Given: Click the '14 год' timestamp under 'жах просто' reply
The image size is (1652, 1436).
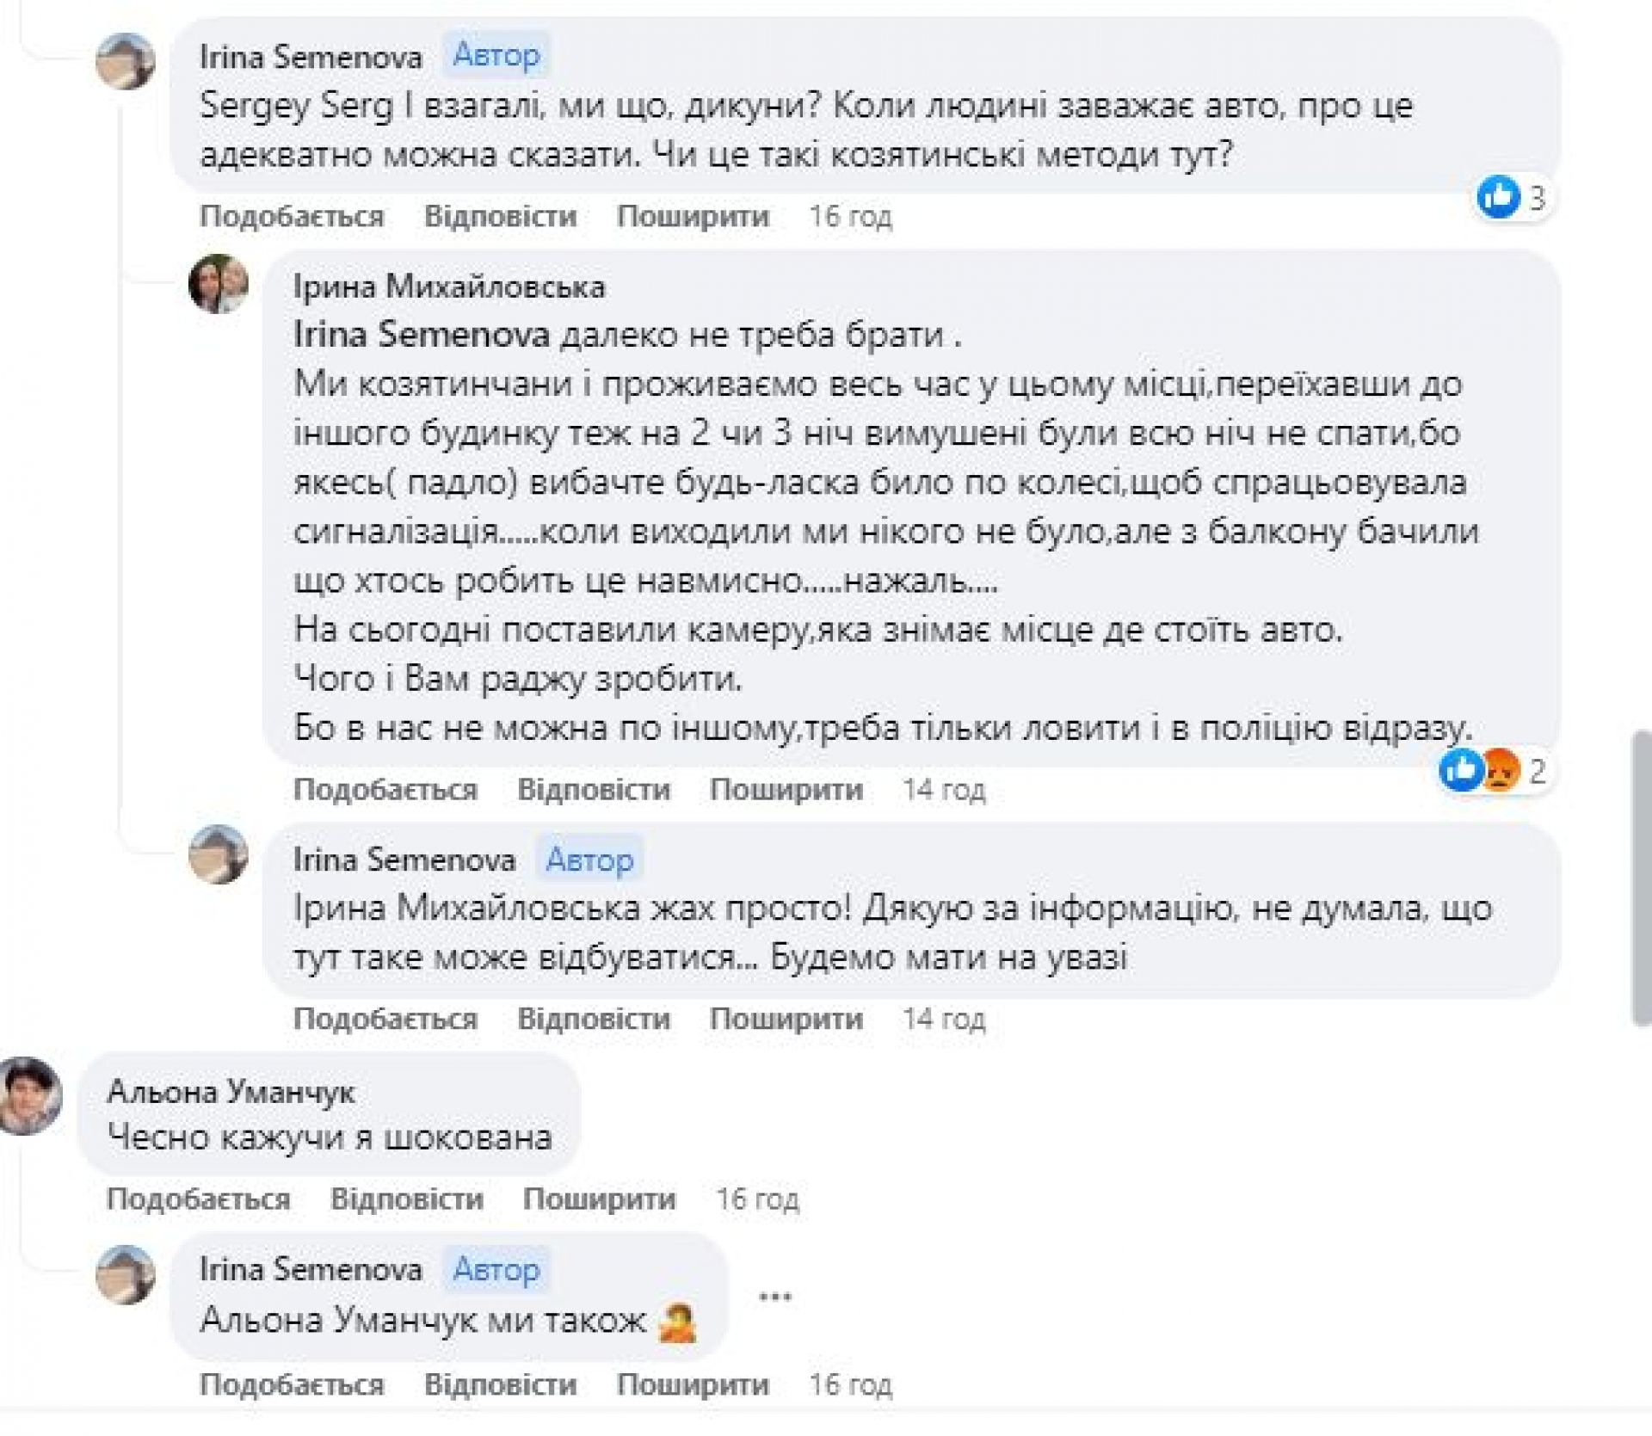Looking at the screenshot, I should 943,1019.
